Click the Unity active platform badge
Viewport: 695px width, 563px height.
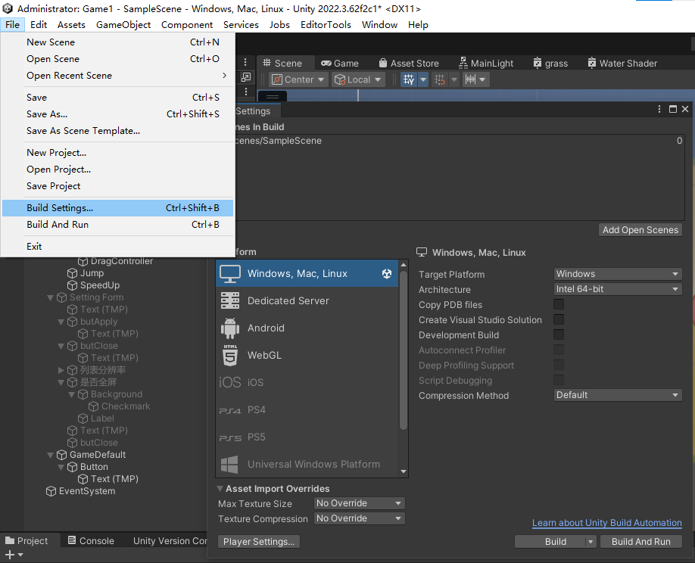(387, 274)
